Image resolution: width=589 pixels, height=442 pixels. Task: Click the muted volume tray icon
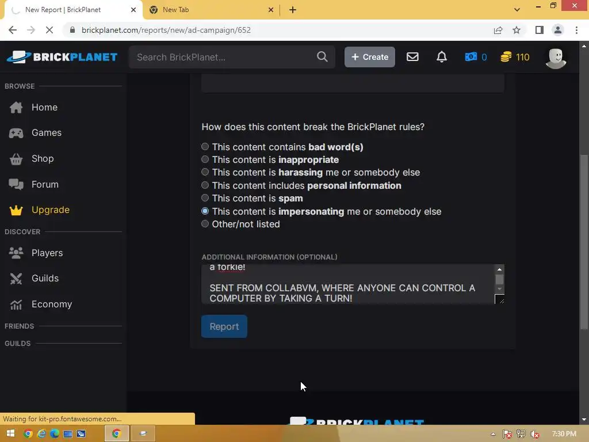point(535,434)
